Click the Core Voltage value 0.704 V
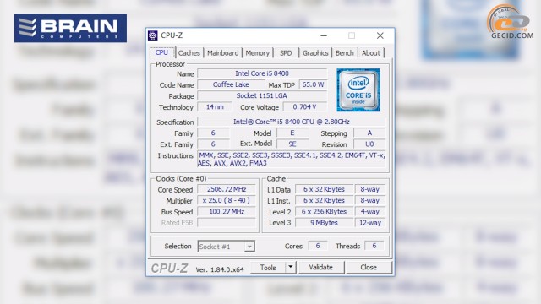This screenshot has width=541, height=304. (x=304, y=107)
